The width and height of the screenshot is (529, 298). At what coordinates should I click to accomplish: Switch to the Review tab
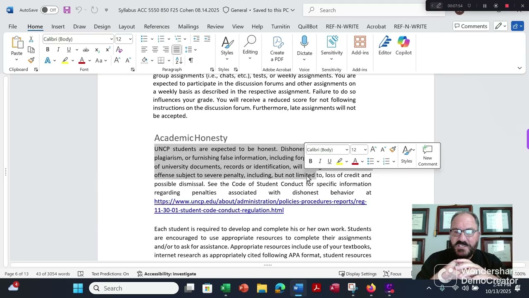(x=215, y=26)
